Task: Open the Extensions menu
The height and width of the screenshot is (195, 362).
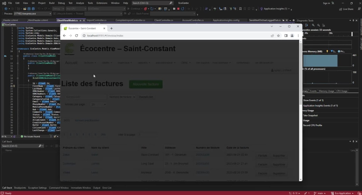Action: [x=102, y=3]
